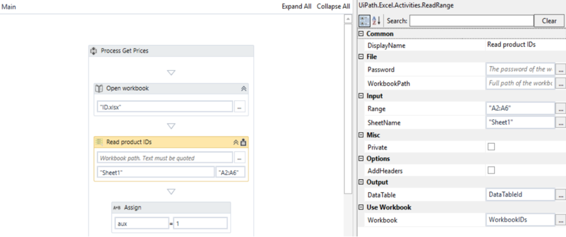Click Collapse All in the designer
The width and height of the screenshot is (566, 237).
click(333, 6)
